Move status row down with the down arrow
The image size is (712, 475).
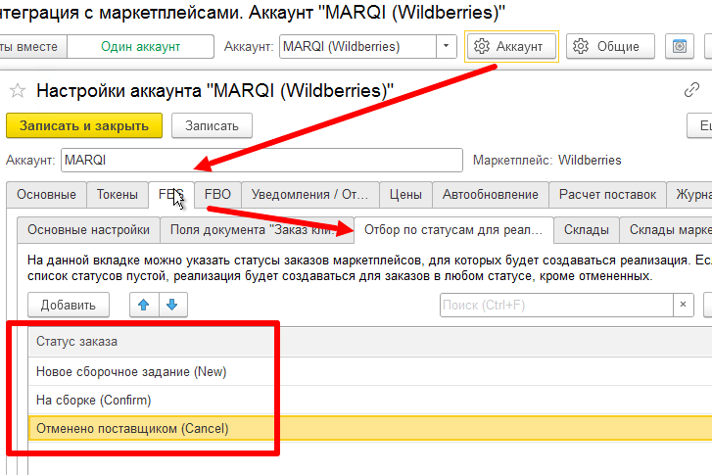pyautogui.click(x=173, y=306)
